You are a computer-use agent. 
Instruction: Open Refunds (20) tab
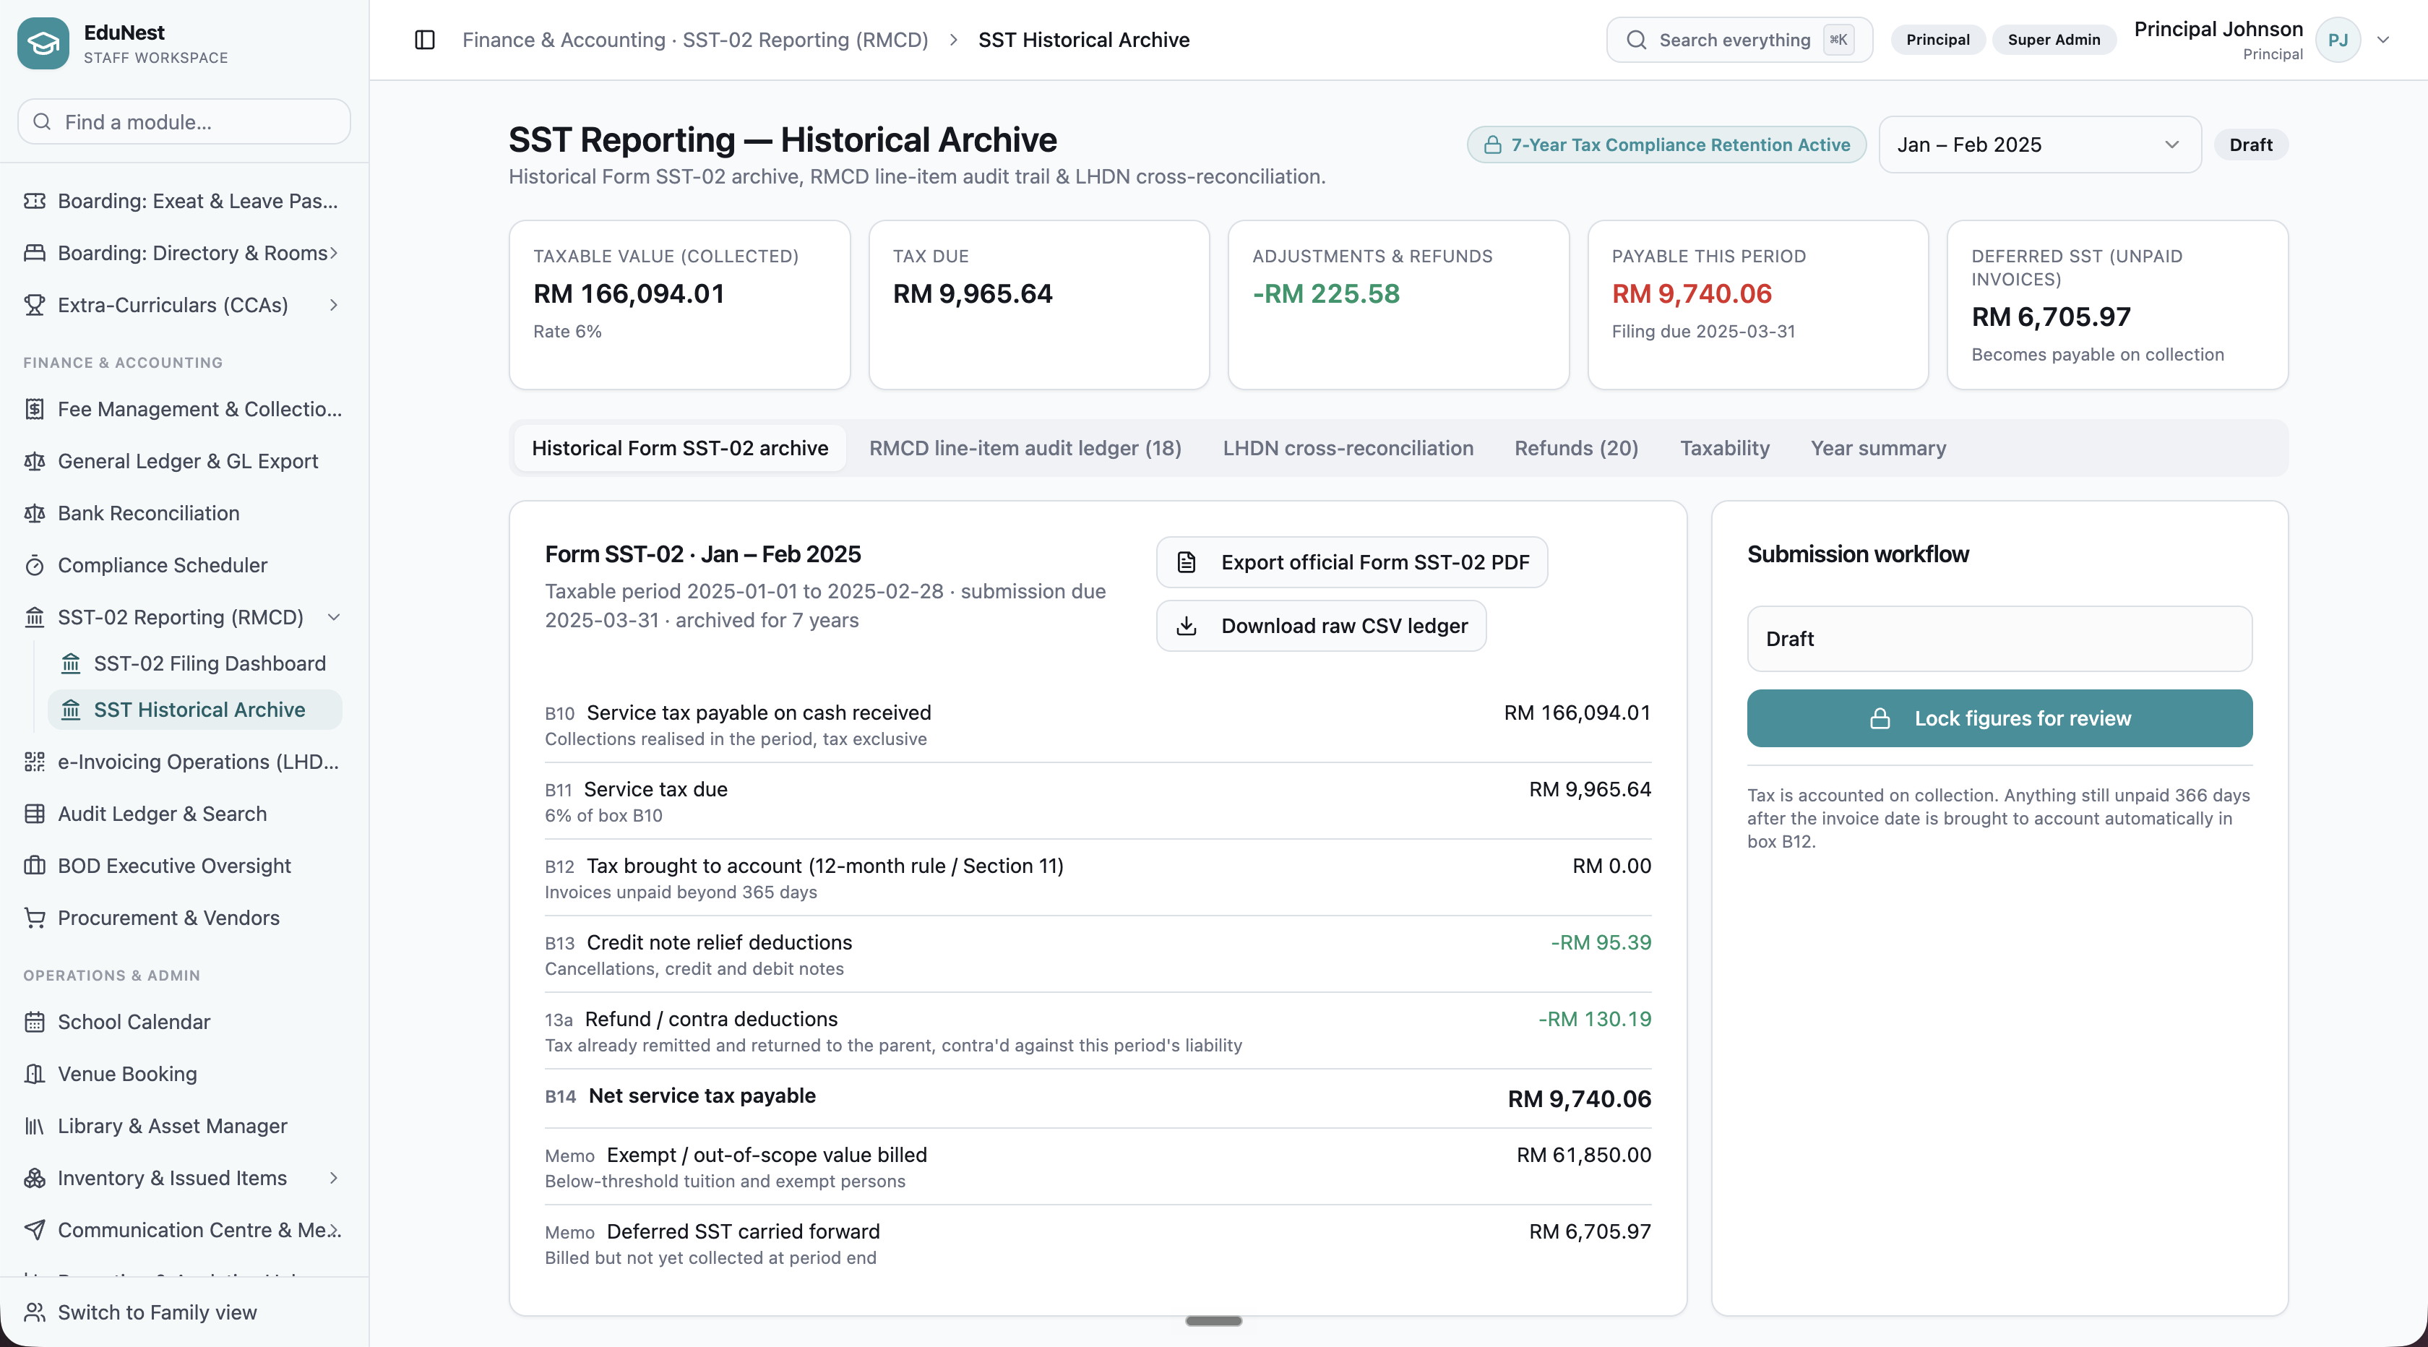pos(1576,448)
